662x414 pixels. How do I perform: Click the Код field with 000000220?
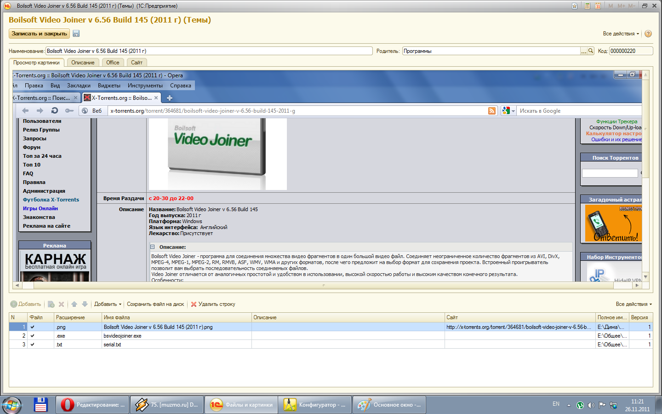click(x=631, y=51)
